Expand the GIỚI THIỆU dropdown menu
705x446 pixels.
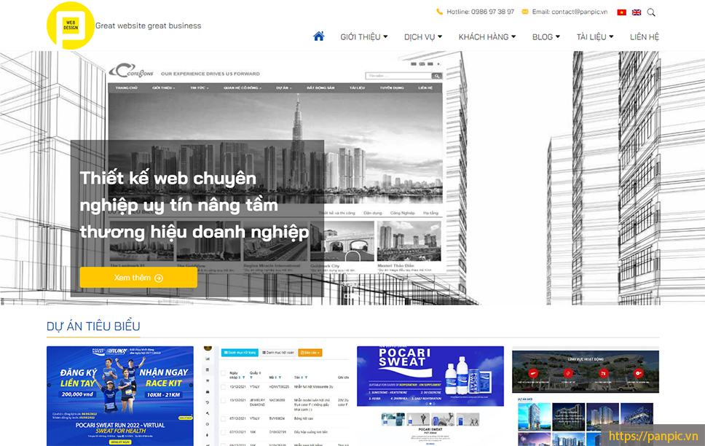coord(363,37)
